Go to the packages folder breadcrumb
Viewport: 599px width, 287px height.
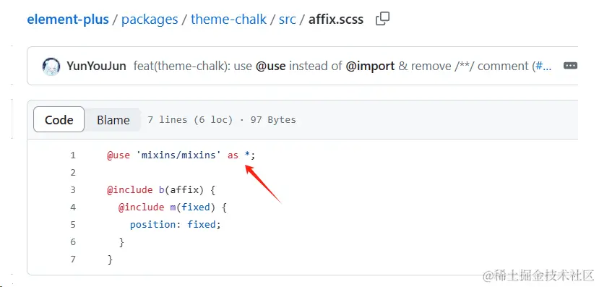[150, 19]
